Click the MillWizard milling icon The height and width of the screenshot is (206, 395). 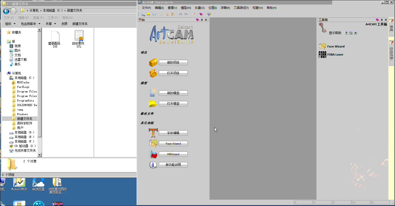pos(153,154)
